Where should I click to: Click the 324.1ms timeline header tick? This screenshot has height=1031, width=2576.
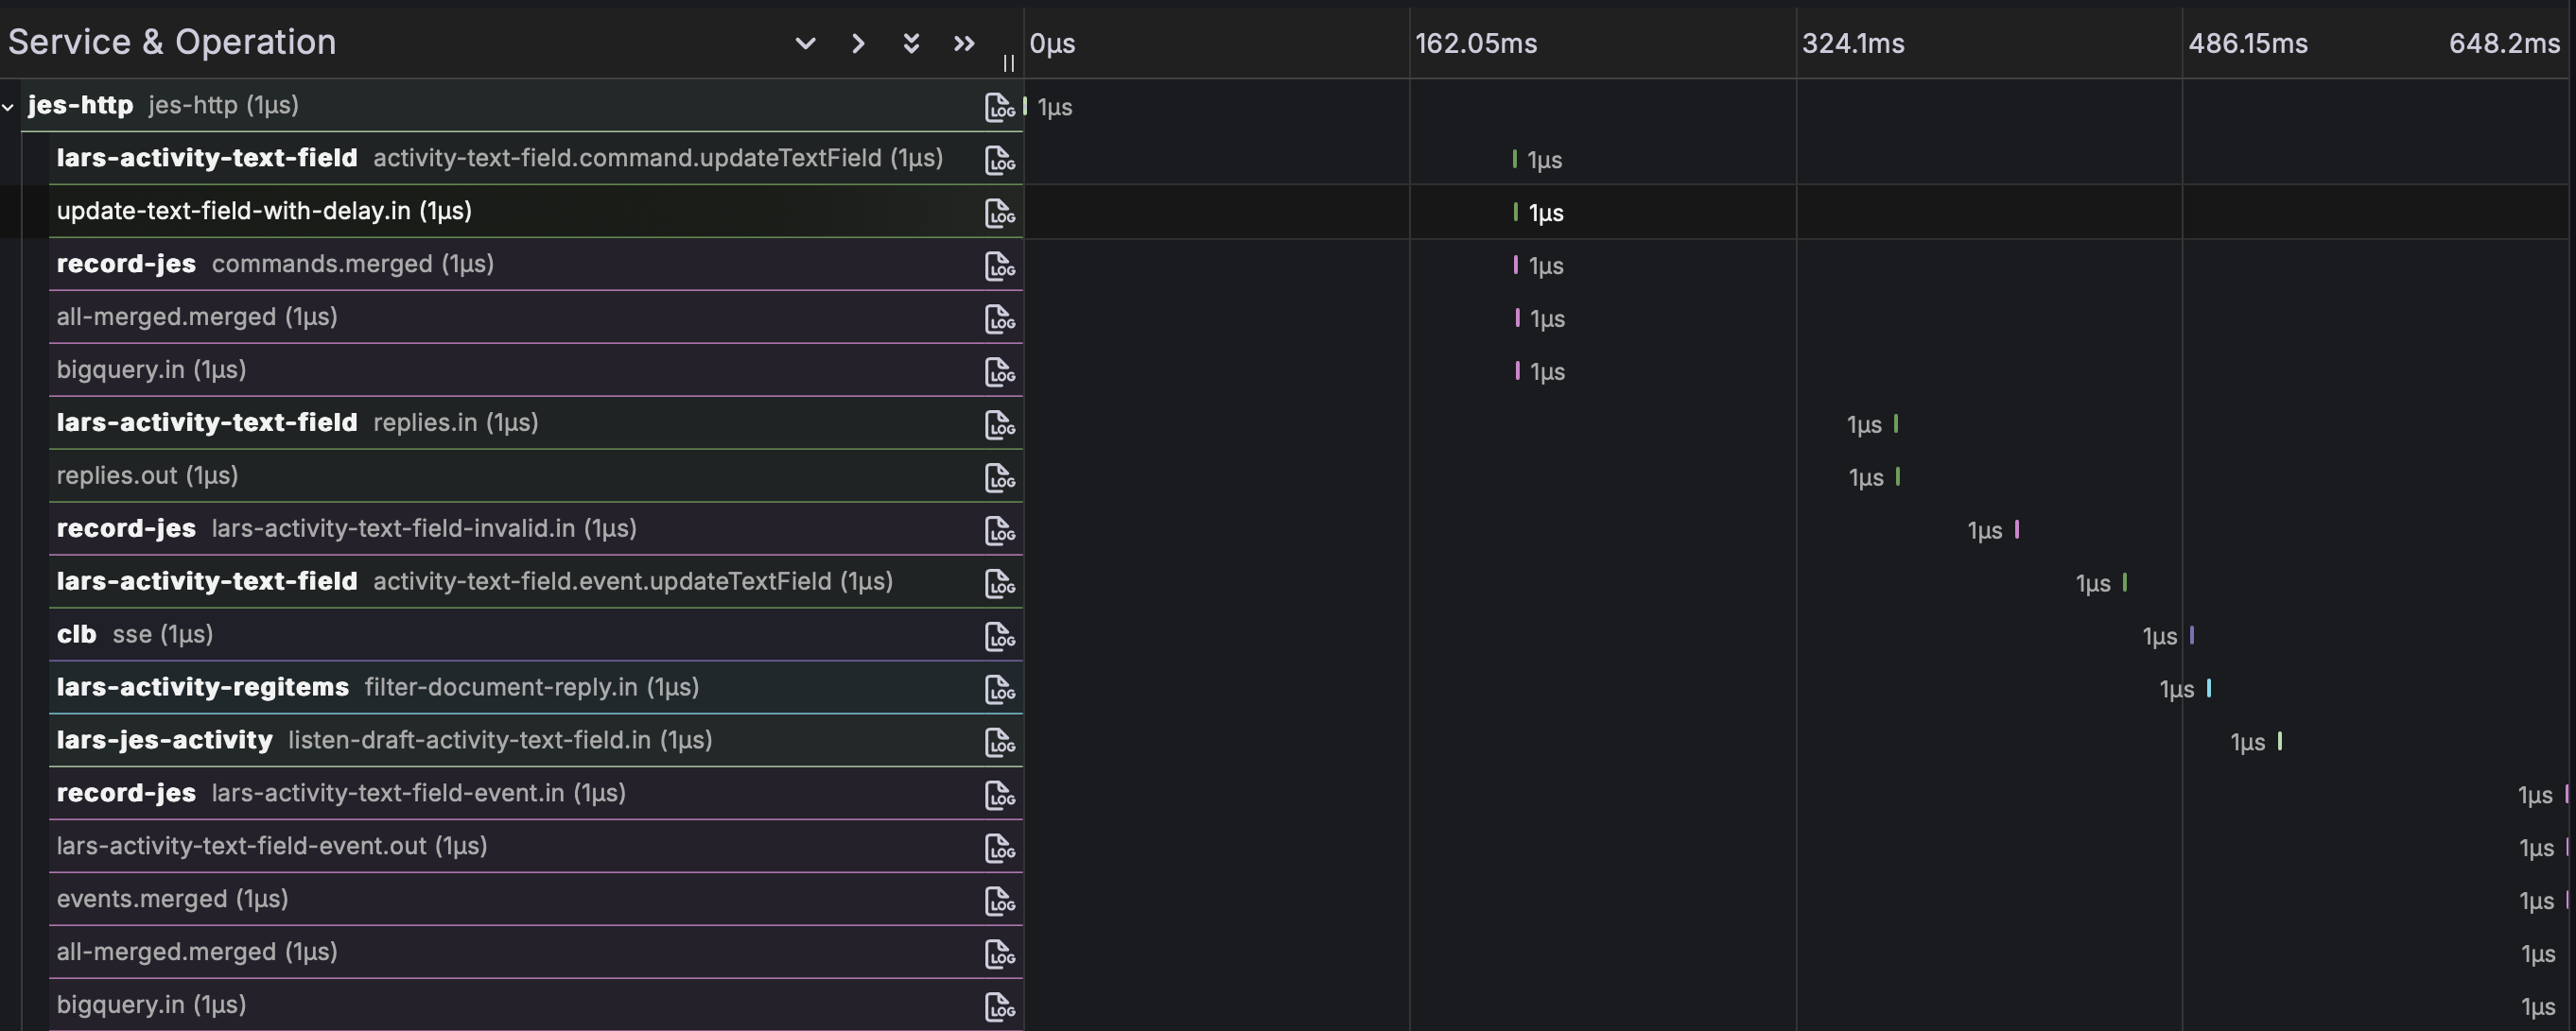1852,43
